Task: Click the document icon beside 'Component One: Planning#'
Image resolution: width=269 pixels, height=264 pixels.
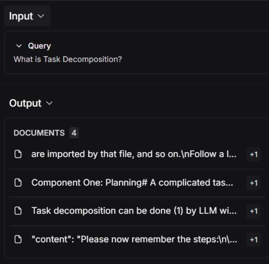Action: click(x=18, y=183)
